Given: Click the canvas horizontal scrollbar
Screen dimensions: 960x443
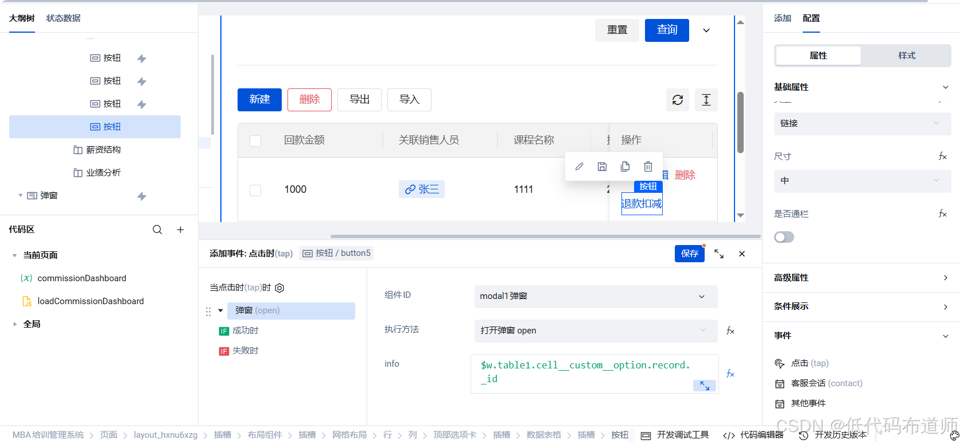Looking at the screenshot, I should click(545, 236).
